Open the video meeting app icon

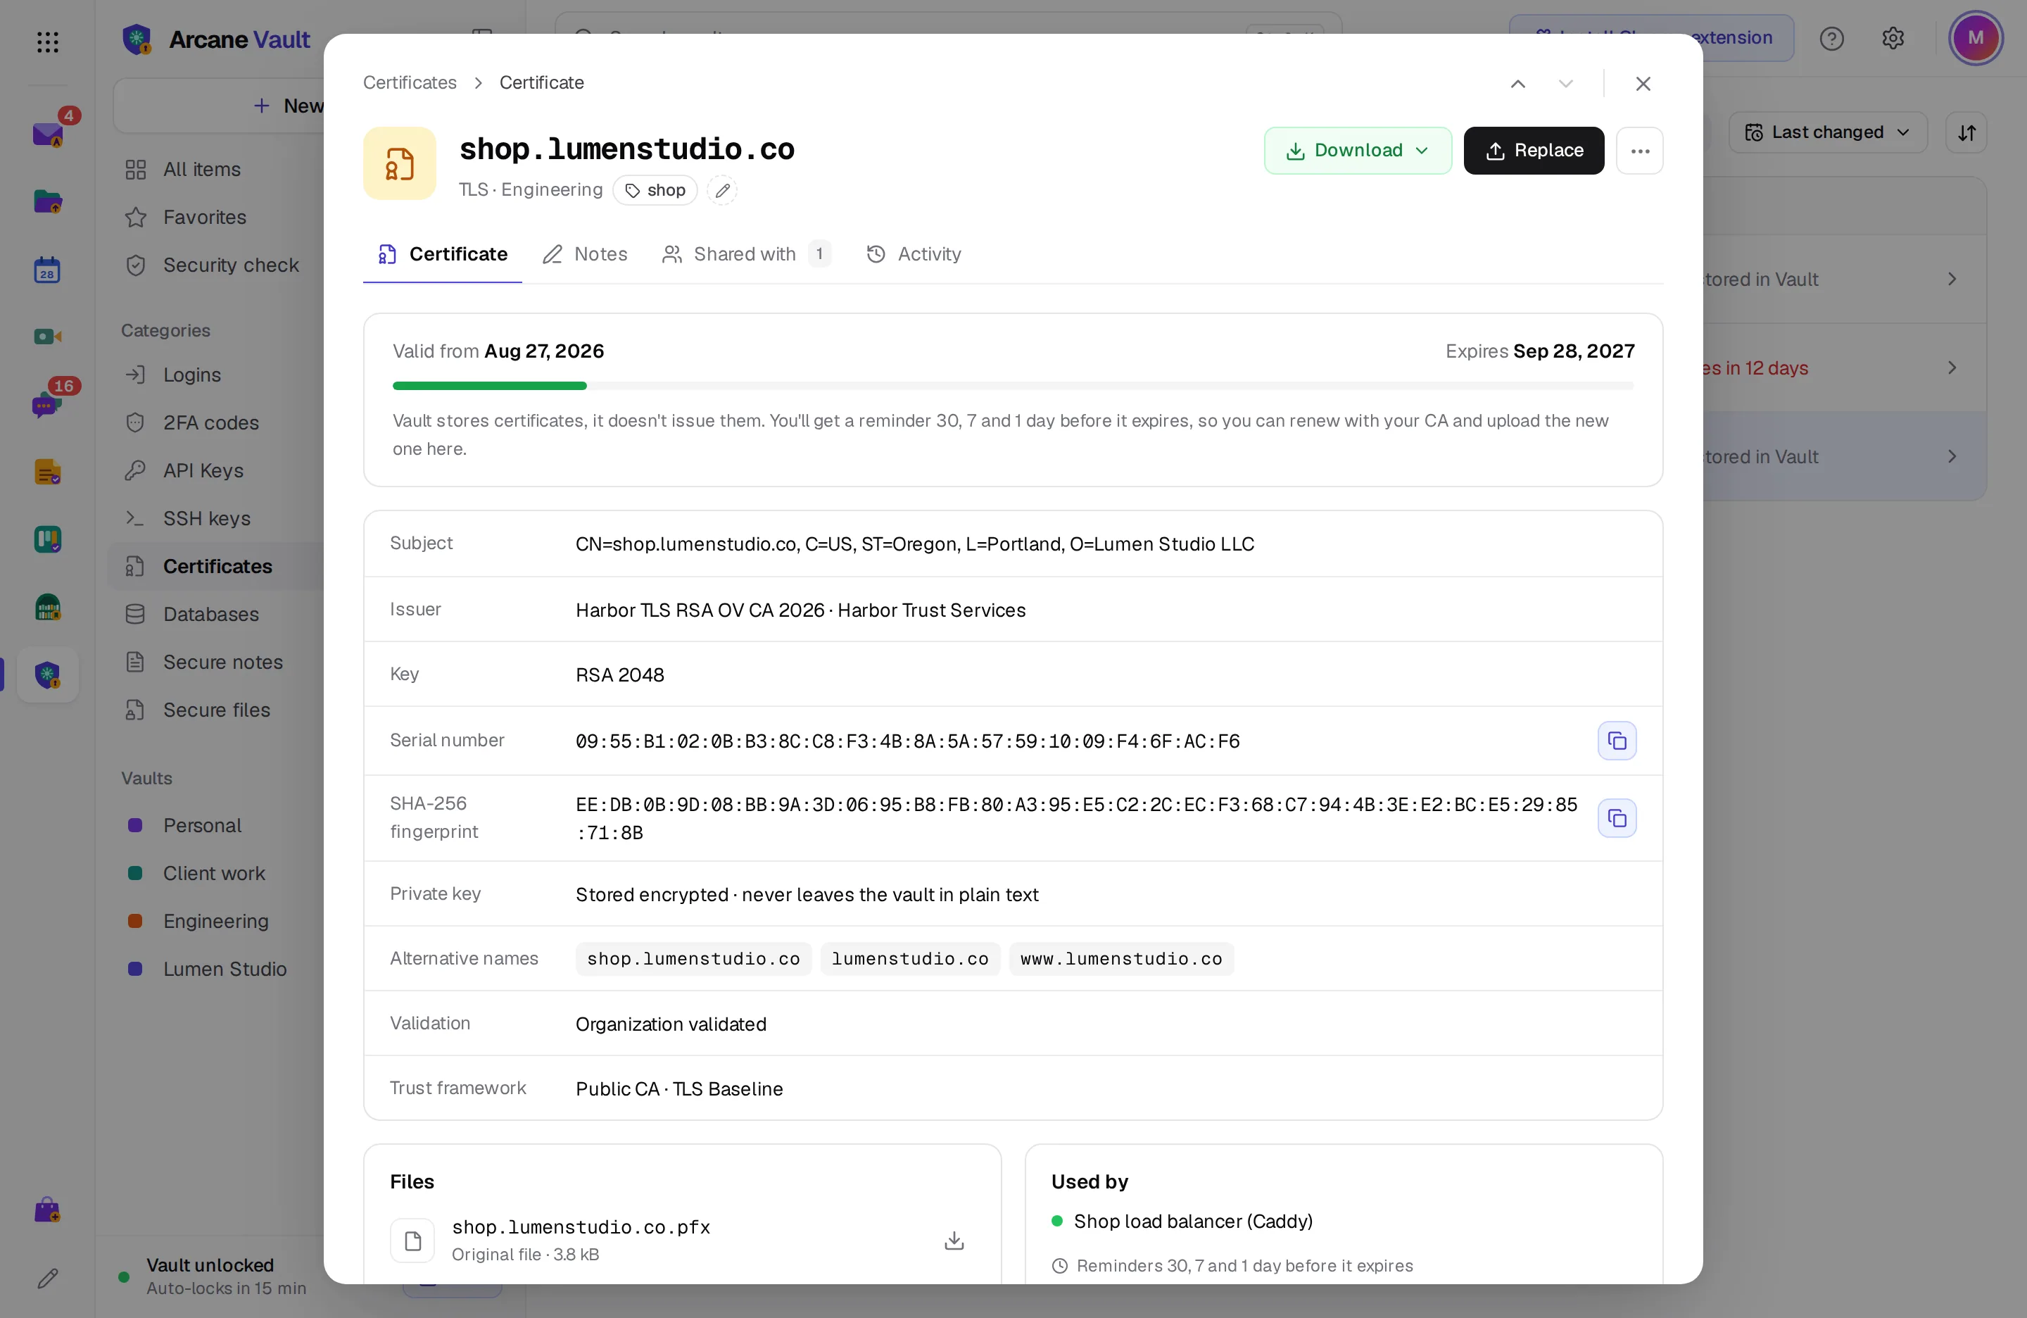tap(48, 337)
